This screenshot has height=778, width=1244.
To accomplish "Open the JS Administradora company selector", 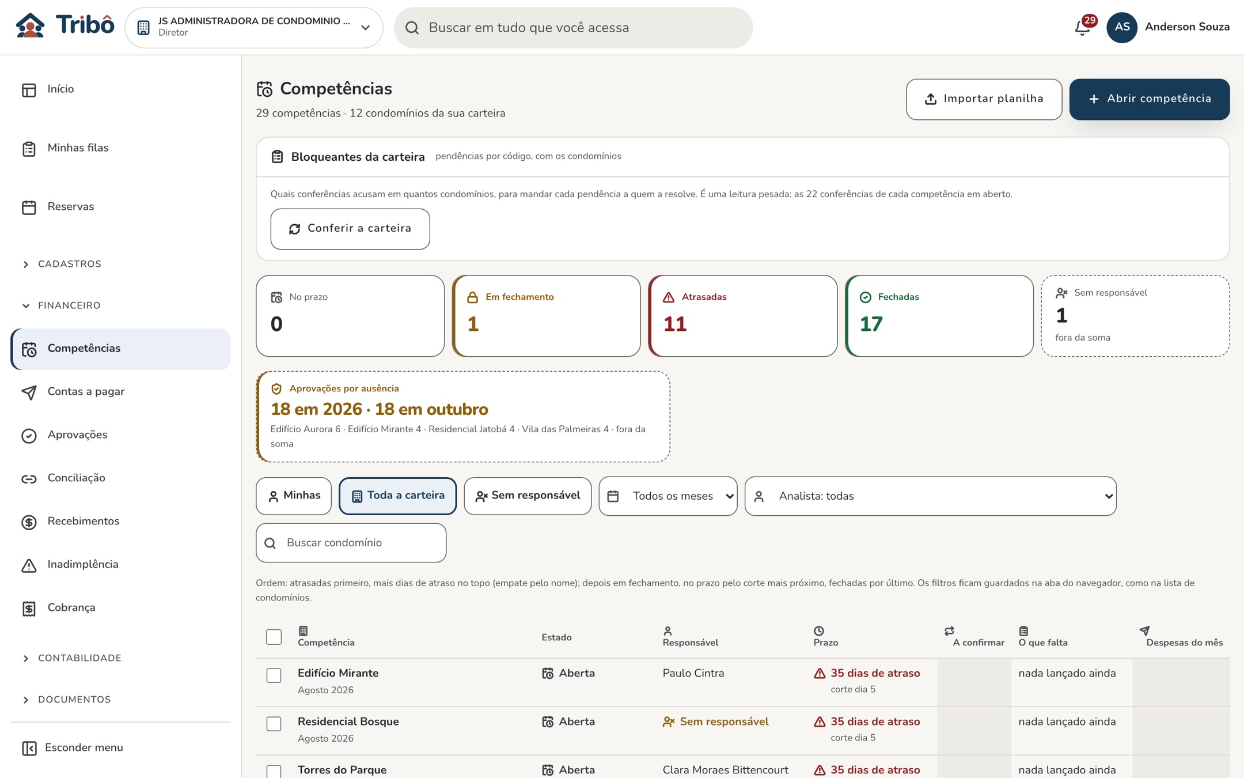I will point(254,27).
